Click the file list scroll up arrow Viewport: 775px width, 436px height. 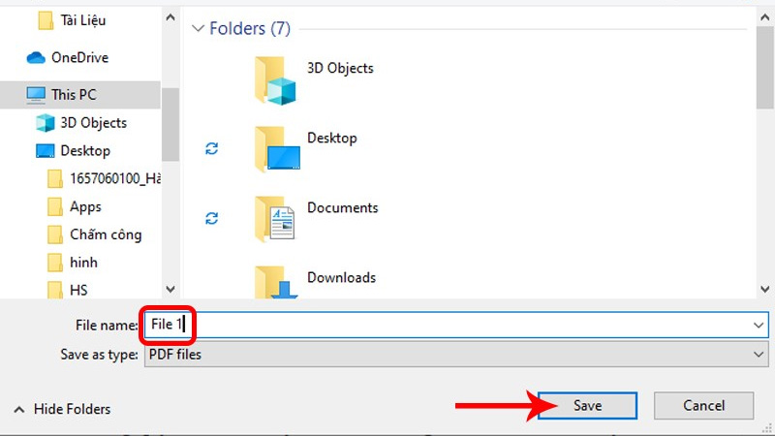tap(765, 17)
